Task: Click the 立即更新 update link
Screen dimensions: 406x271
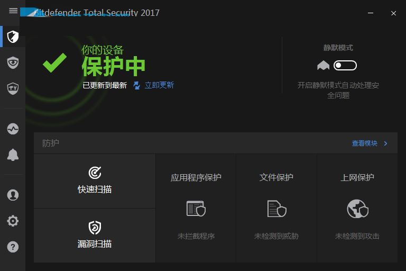Action: coord(159,85)
